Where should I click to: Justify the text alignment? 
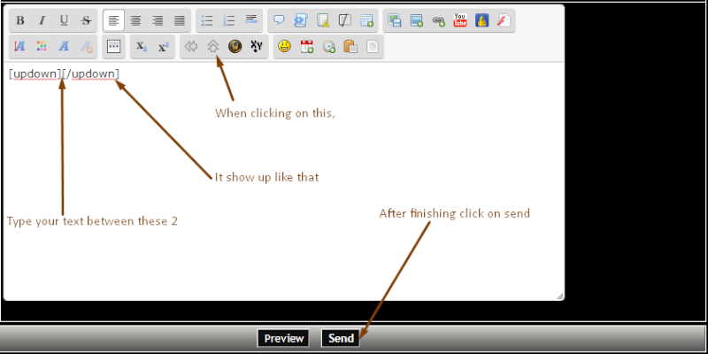(180, 20)
